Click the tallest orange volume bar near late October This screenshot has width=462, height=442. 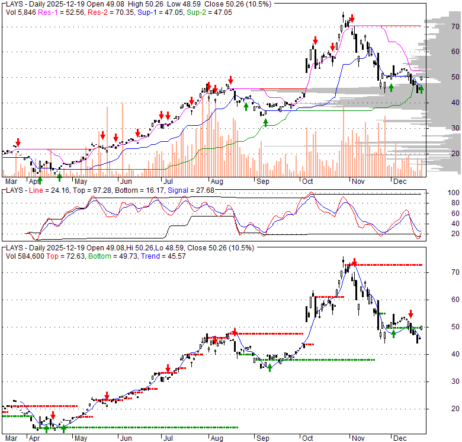click(344, 139)
